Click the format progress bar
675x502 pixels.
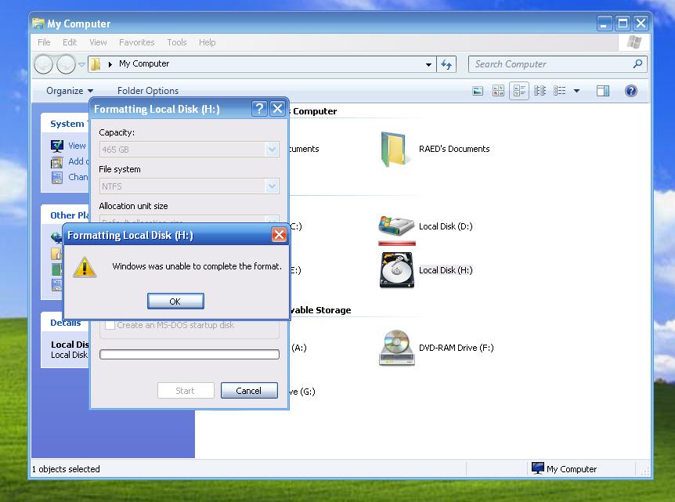coord(189,354)
